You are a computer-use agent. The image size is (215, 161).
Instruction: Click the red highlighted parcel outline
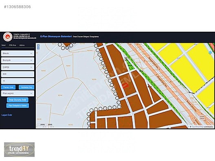[x=125, y=85]
